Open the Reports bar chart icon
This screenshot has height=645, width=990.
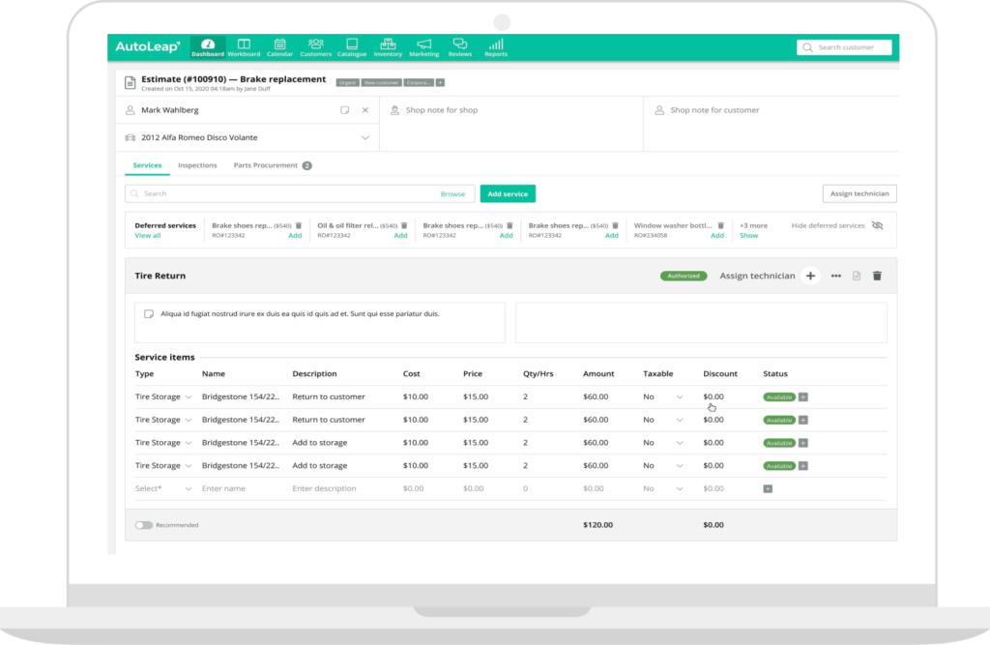(495, 46)
